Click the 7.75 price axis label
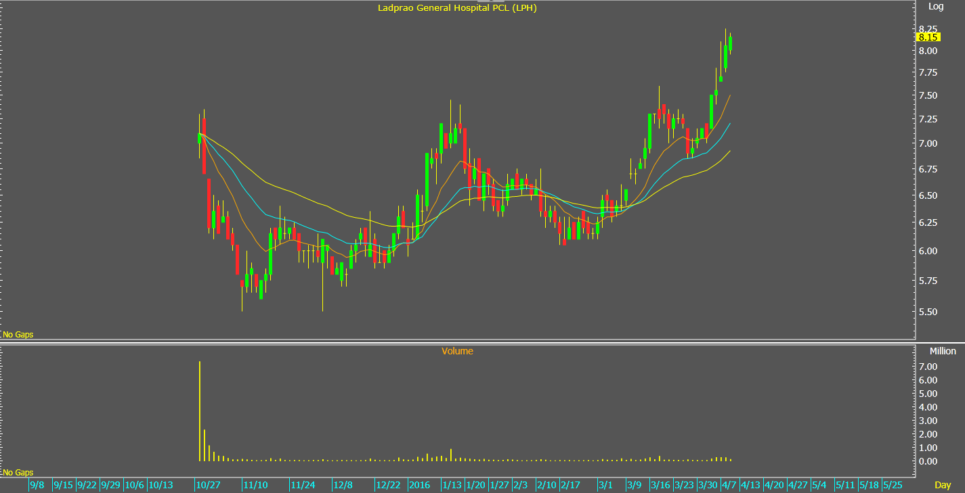The height and width of the screenshot is (493, 965). [928, 72]
